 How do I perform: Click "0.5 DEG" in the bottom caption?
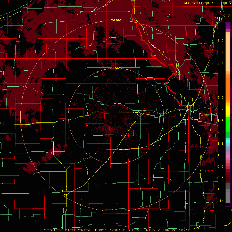coord(132,230)
